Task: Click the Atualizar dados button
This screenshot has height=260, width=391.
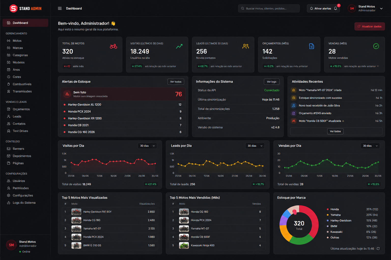Action: tap(370, 26)
